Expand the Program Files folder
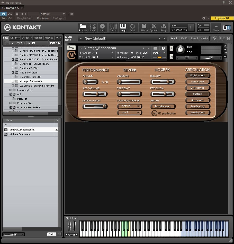 (x=11, y=103)
